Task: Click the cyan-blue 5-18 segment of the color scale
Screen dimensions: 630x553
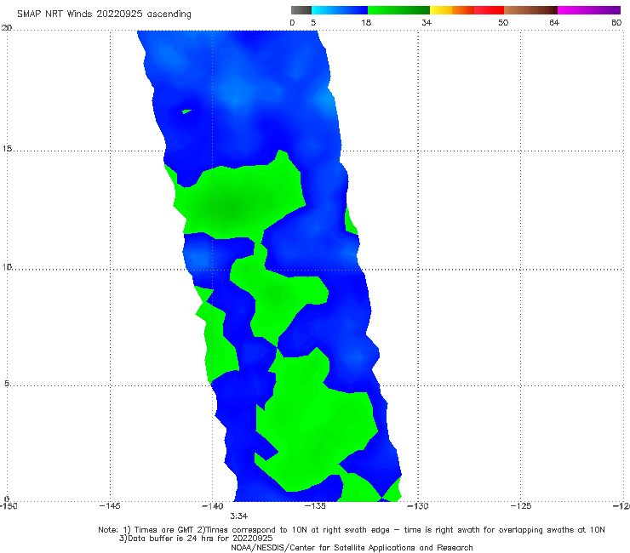Action: (340, 10)
